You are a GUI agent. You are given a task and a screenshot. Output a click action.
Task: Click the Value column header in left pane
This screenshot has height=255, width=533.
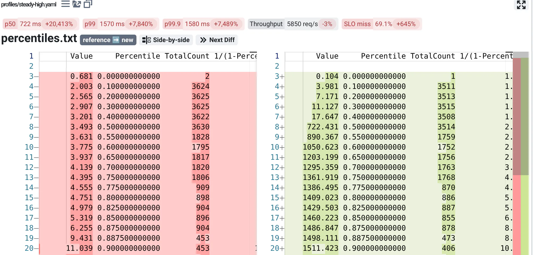point(82,56)
